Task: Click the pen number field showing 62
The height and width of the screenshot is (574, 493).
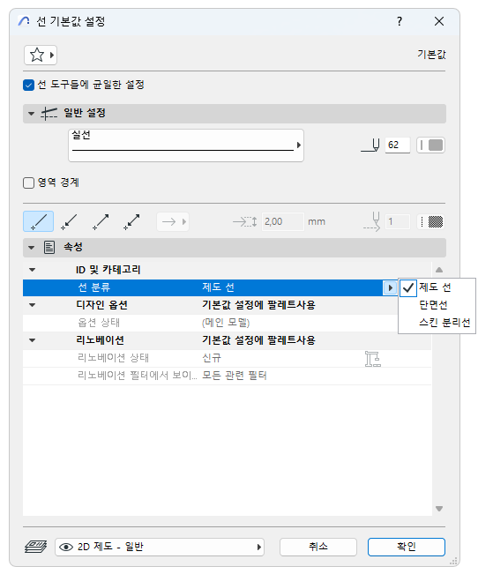Action: click(x=398, y=145)
